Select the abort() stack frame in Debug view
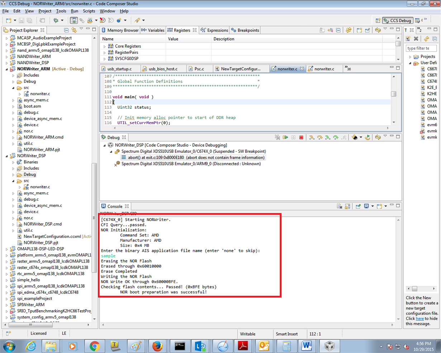Viewport: 441px width, 353px height. tap(196, 157)
